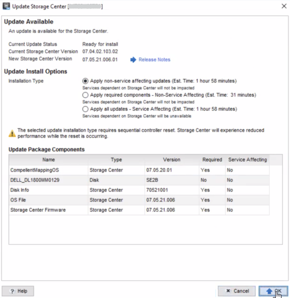Close the Update Storage Center window

coord(284,6)
